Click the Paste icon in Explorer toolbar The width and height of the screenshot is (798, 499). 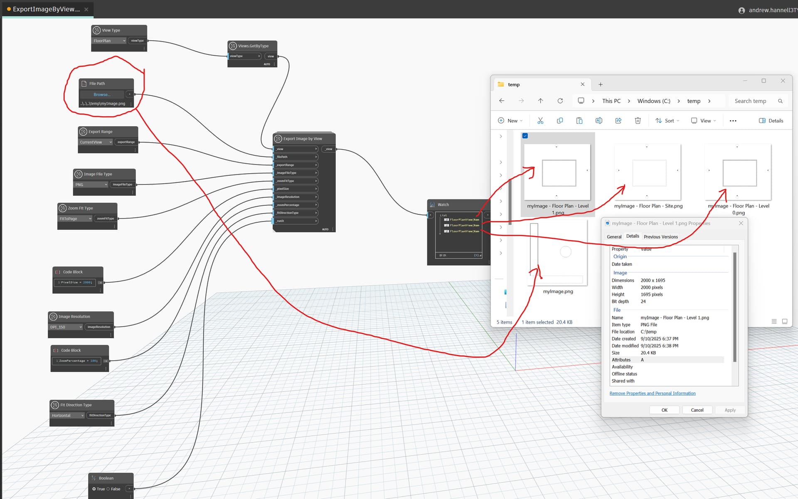coord(579,120)
